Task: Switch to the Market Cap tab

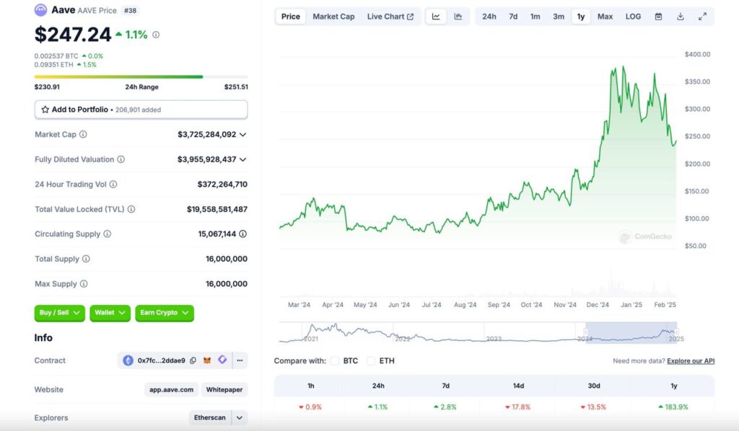Action: click(333, 17)
